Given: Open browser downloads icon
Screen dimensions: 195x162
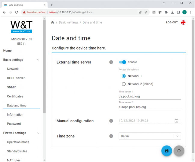Looking at the screenshot, I should pyautogui.click(x=172, y=12).
